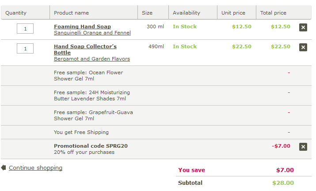This screenshot has height=191, width=316.
Task: Select the Promotional code SPRG20 row text
Action: (91, 146)
